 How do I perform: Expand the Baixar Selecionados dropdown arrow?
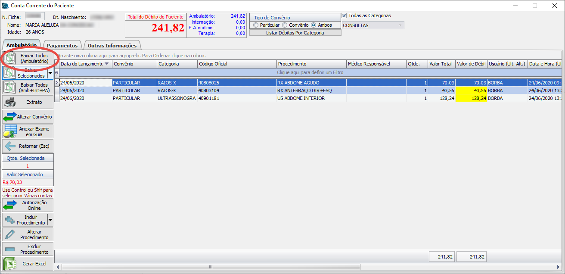pyautogui.click(x=50, y=73)
